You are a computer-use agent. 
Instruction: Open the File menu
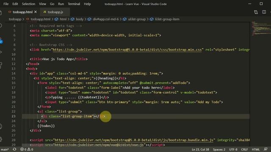tap(6, 4)
